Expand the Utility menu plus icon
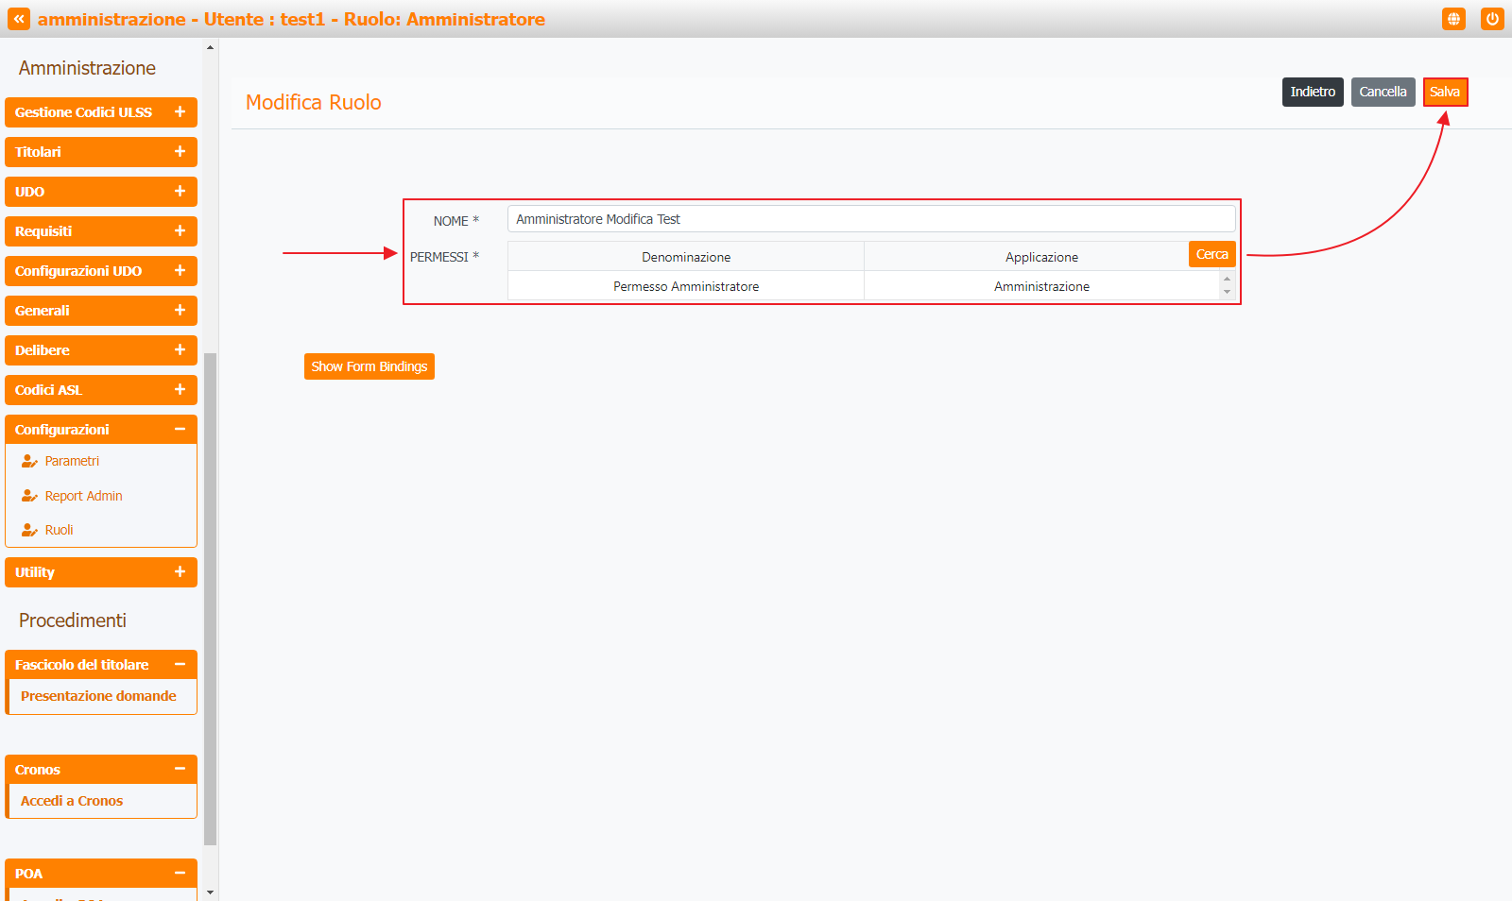 (x=180, y=572)
